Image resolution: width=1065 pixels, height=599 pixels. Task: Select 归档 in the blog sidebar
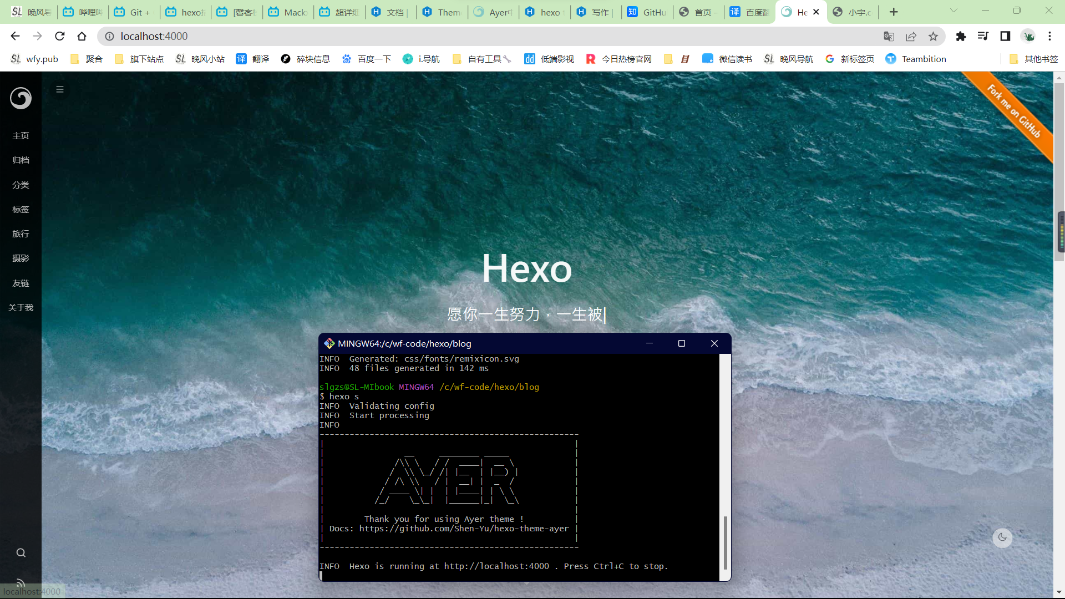coord(21,160)
